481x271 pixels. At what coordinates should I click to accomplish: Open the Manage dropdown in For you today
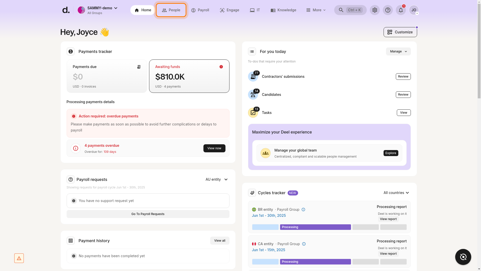click(x=398, y=51)
